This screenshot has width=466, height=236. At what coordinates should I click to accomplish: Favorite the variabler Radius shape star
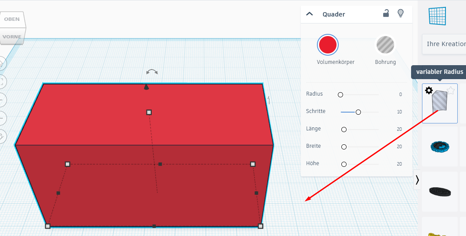tap(451, 90)
